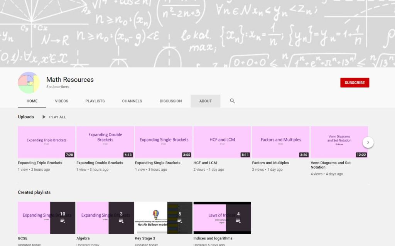Open the Playlists tab
Viewport: 395px width, 246px height.
click(95, 101)
